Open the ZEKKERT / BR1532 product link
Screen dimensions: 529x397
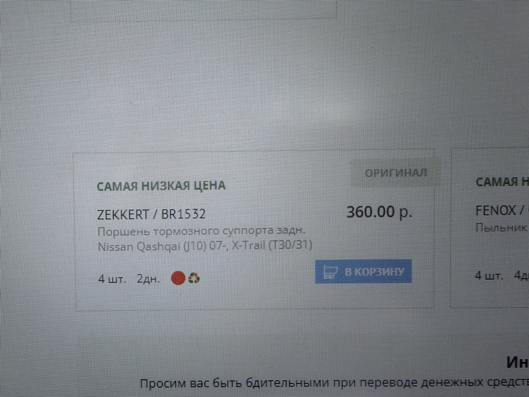click(x=152, y=214)
